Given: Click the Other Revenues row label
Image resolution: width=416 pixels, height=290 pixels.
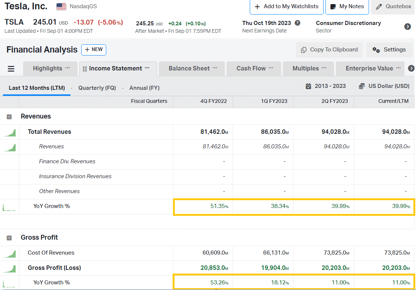Looking at the screenshot, I should [x=59, y=191].
